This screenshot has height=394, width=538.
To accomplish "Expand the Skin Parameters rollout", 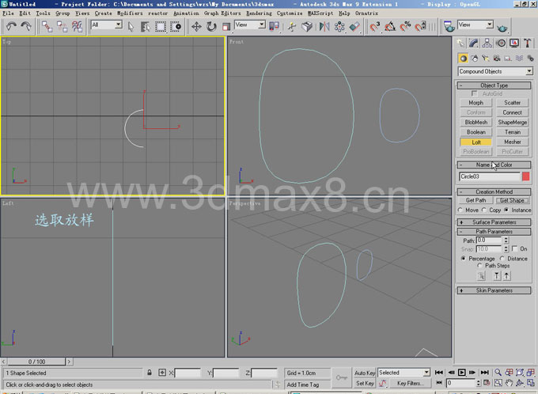I will [494, 290].
